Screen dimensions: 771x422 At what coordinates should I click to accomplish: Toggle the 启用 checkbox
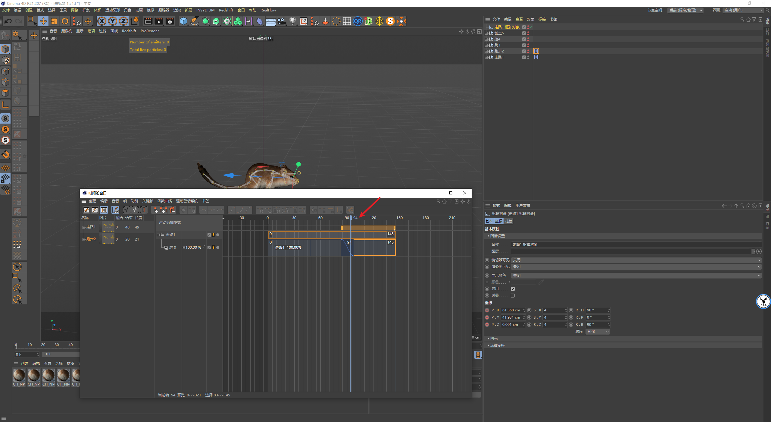[x=513, y=289]
